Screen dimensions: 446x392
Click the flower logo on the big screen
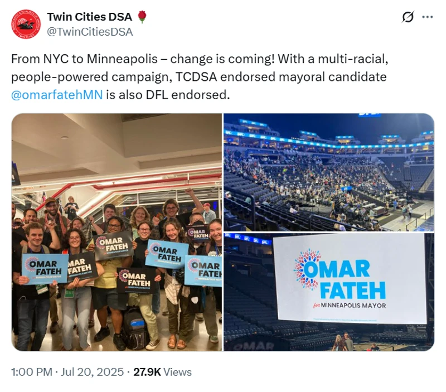click(307, 269)
